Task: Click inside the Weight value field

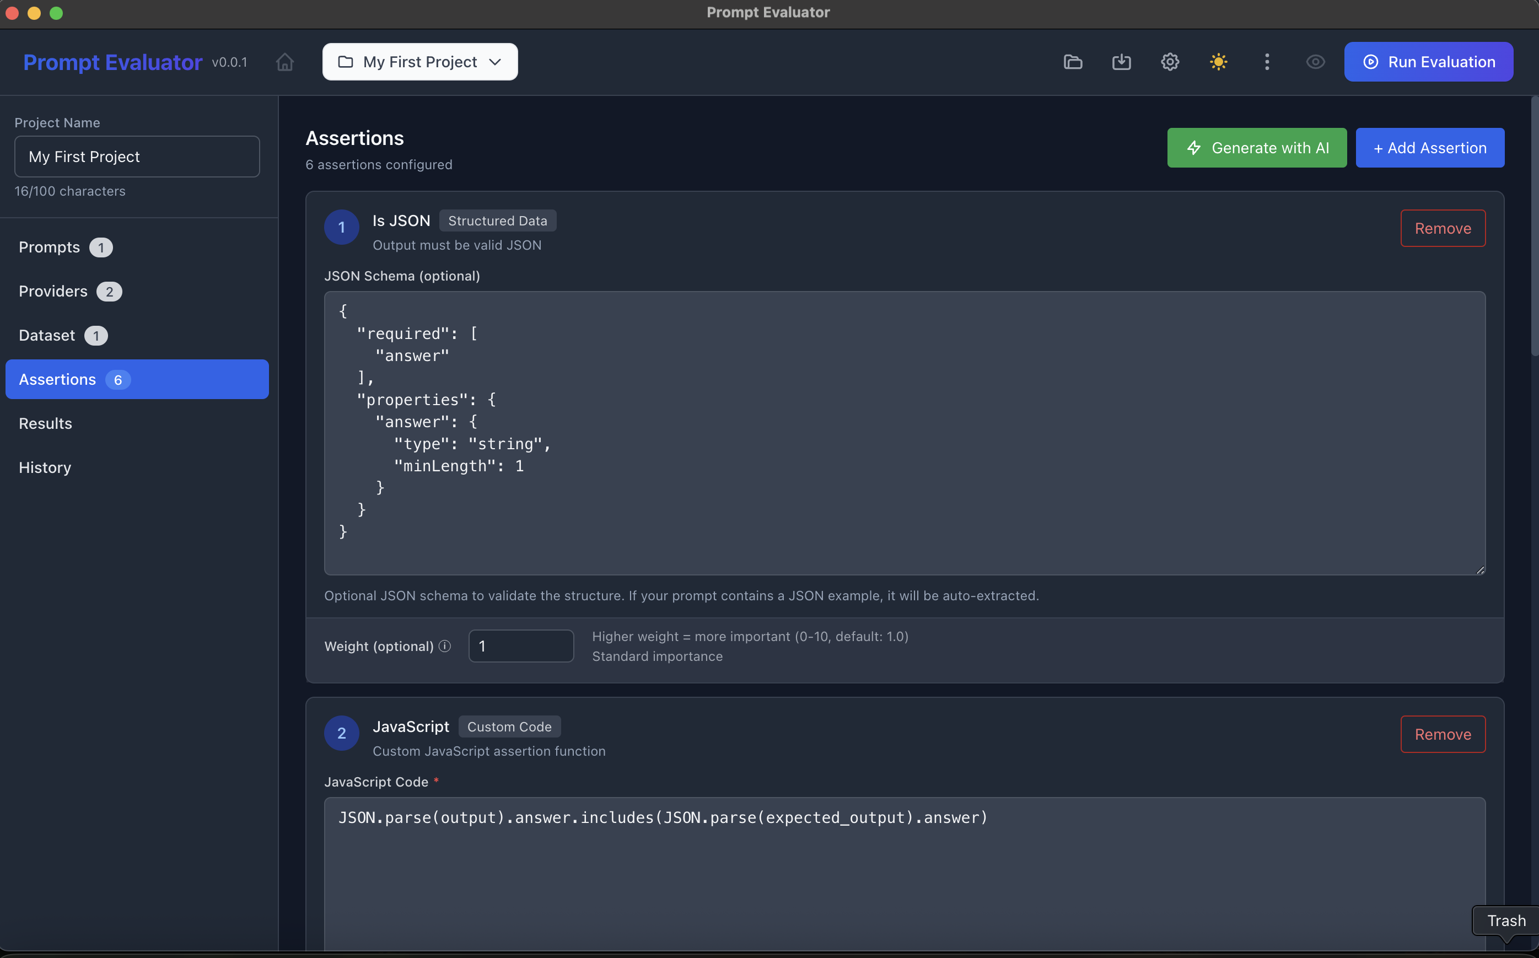Action: [x=521, y=645]
